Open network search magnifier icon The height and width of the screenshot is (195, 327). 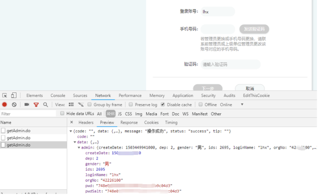pos(45,105)
